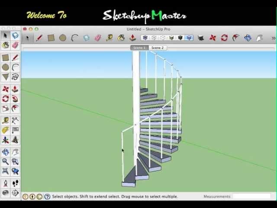Viewport: 277px width, 208px height.
Task: Select the Dimension tool
Action: pyautogui.click(x=15, y=120)
